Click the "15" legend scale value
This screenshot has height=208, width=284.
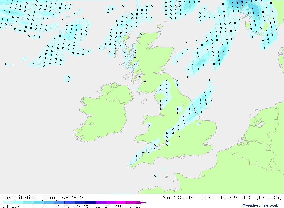click(x=66, y=206)
